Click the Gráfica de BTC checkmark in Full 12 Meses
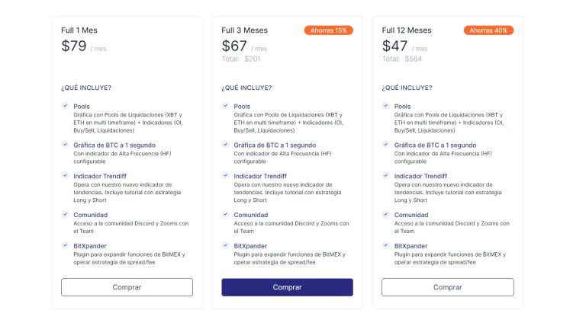 point(385,145)
